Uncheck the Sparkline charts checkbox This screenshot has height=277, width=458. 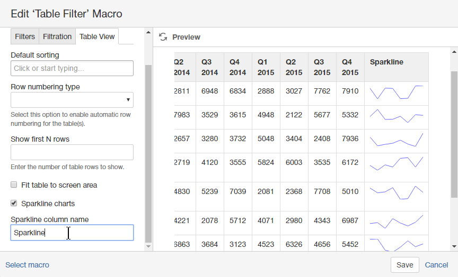tap(14, 204)
